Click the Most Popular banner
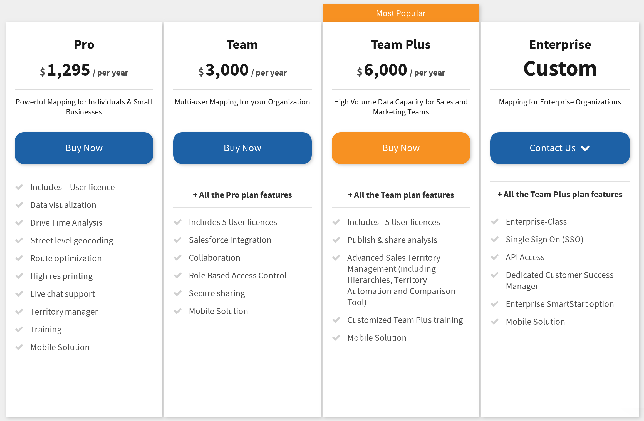The image size is (644, 421). point(400,13)
